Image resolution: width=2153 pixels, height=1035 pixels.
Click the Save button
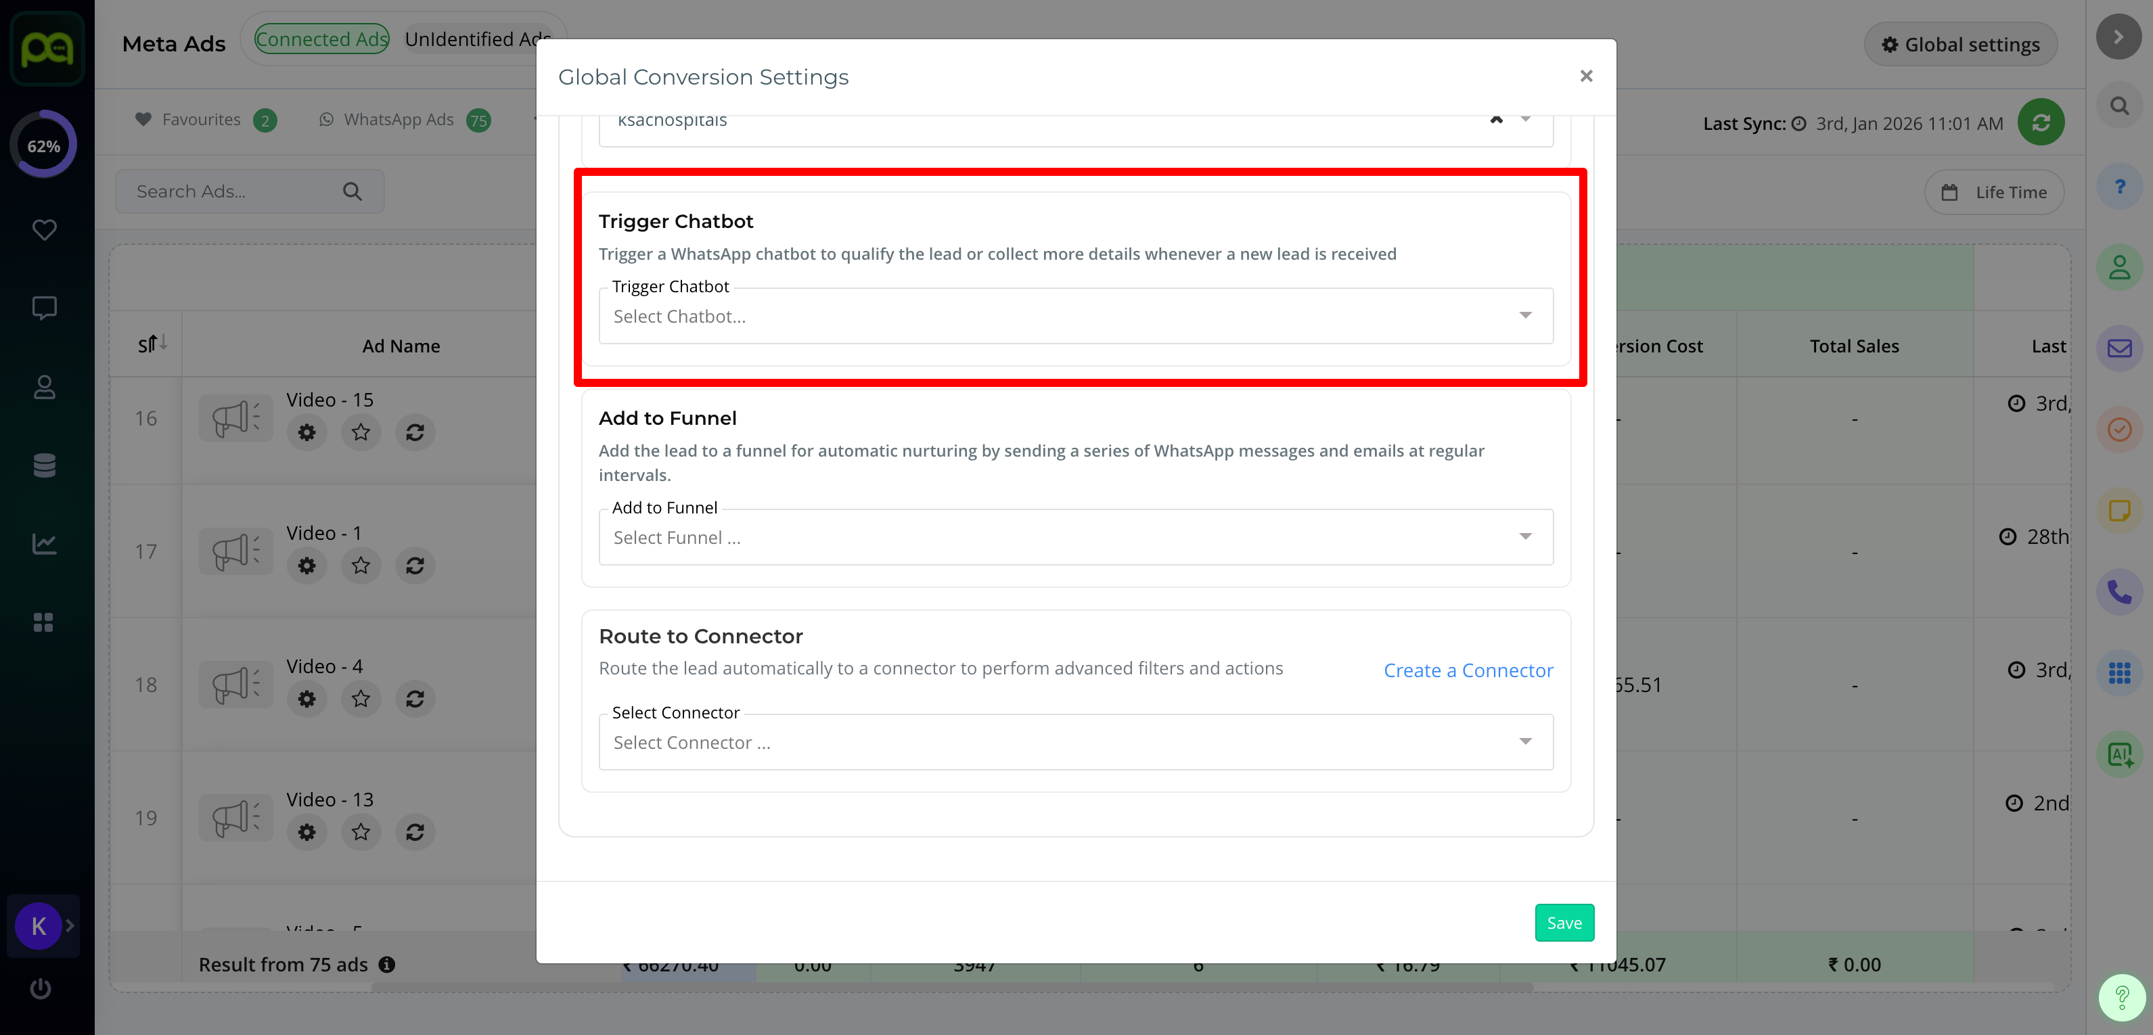(x=1564, y=923)
